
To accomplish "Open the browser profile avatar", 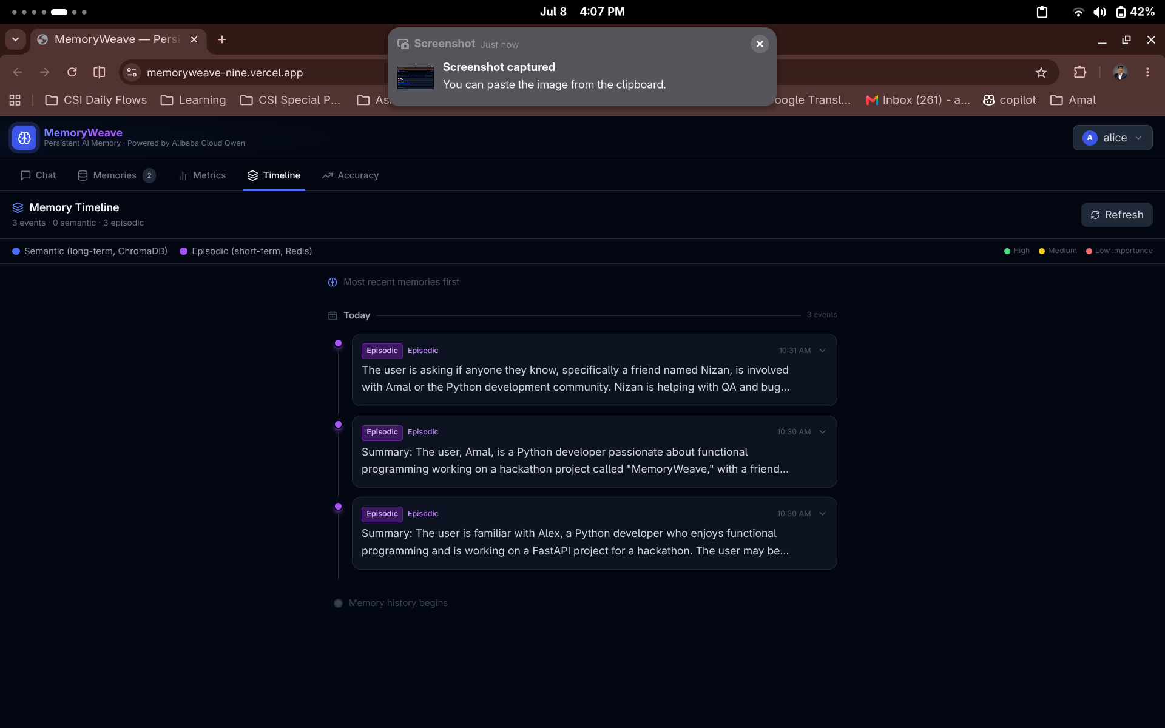I will 1120,72.
